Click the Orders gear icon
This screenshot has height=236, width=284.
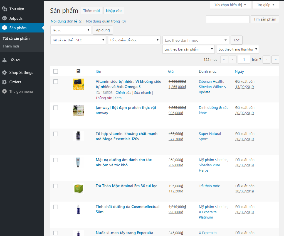click(4, 82)
